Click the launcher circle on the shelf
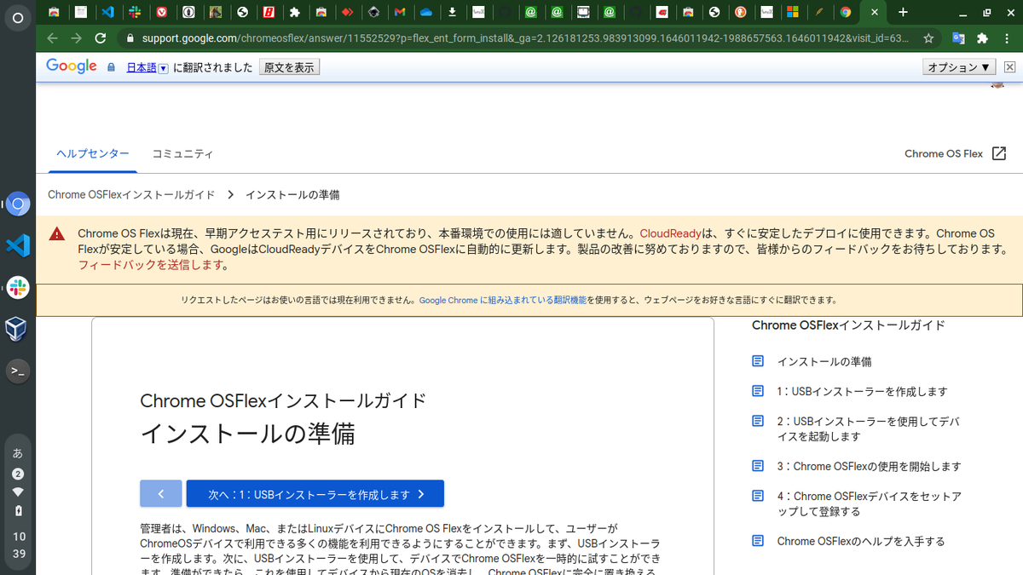Screen dimensions: 1023x575 [x=18, y=18]
